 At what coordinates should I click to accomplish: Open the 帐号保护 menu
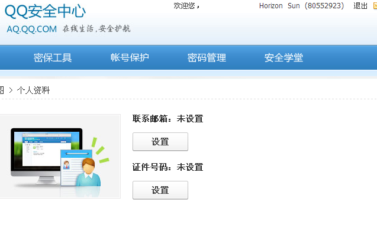pyautogui.click(x=130, y=58)
